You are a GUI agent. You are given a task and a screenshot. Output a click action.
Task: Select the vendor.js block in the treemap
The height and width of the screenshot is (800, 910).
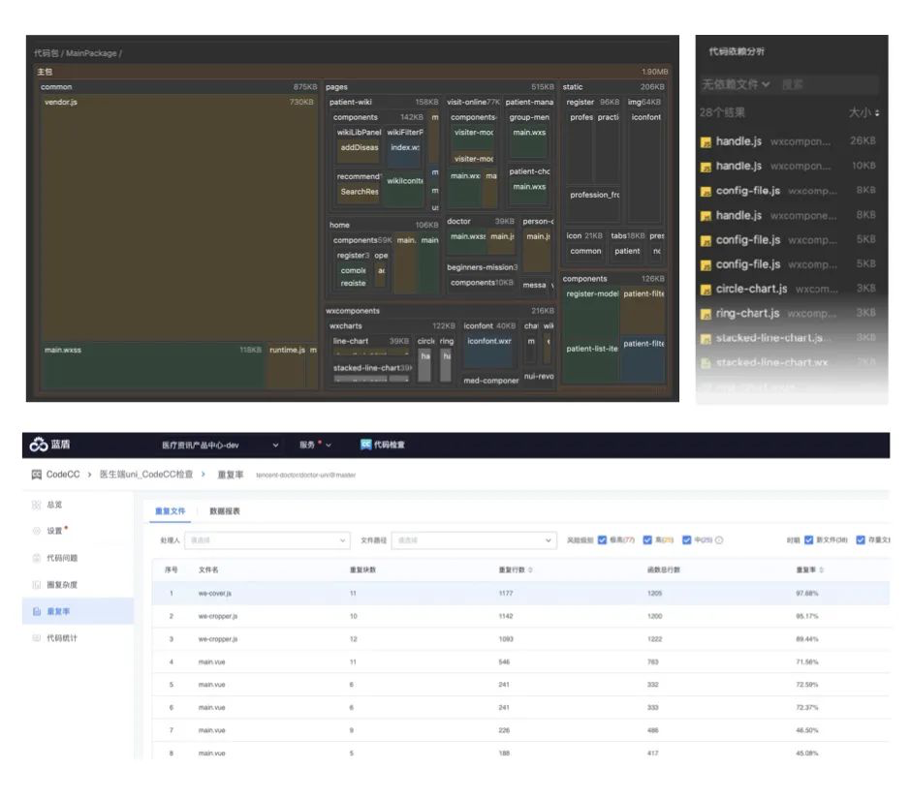pos(178,218)
